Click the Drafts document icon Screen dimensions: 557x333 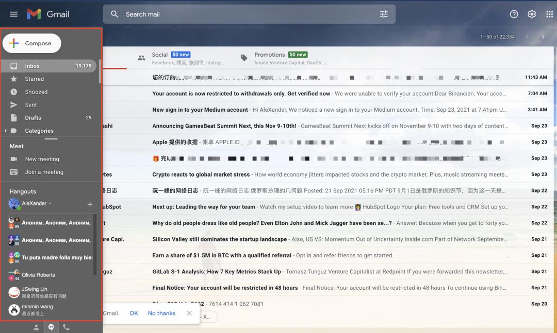(x=14, y=118)
